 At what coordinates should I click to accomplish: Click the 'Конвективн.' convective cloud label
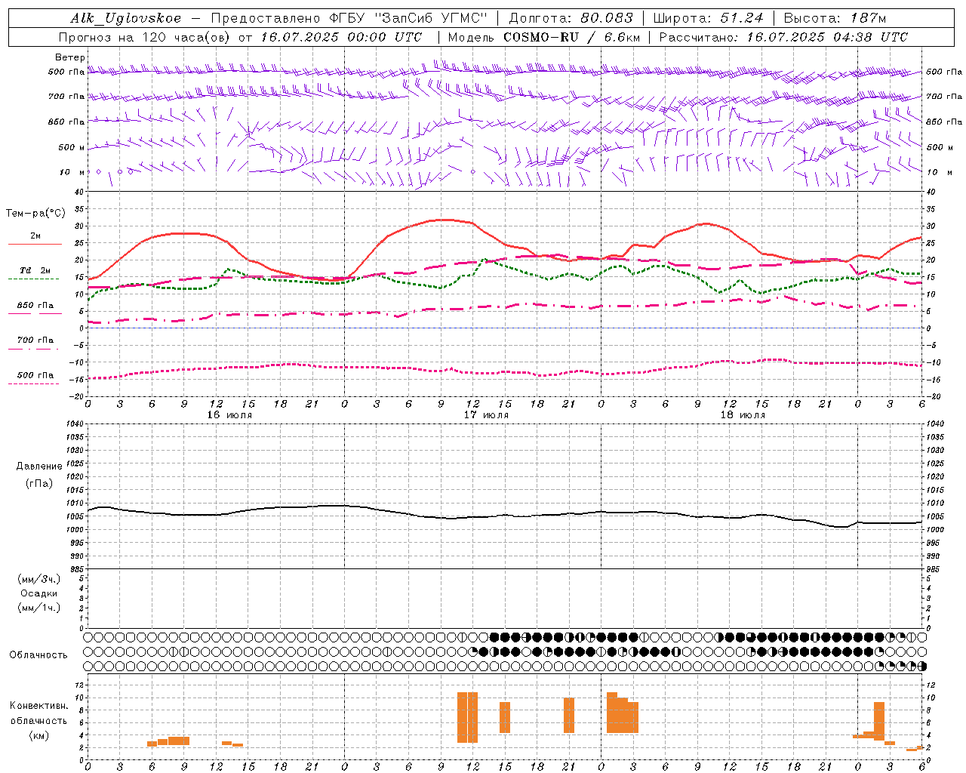click(x=39, y=706)
